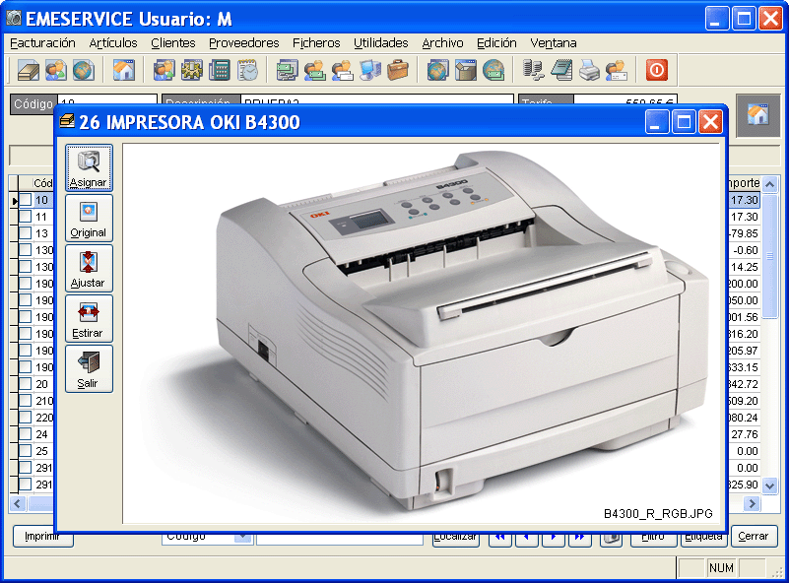Click the open box package toolbar icon
The image size is (789, 583).
pyautogui.click(x=466, y=70)
